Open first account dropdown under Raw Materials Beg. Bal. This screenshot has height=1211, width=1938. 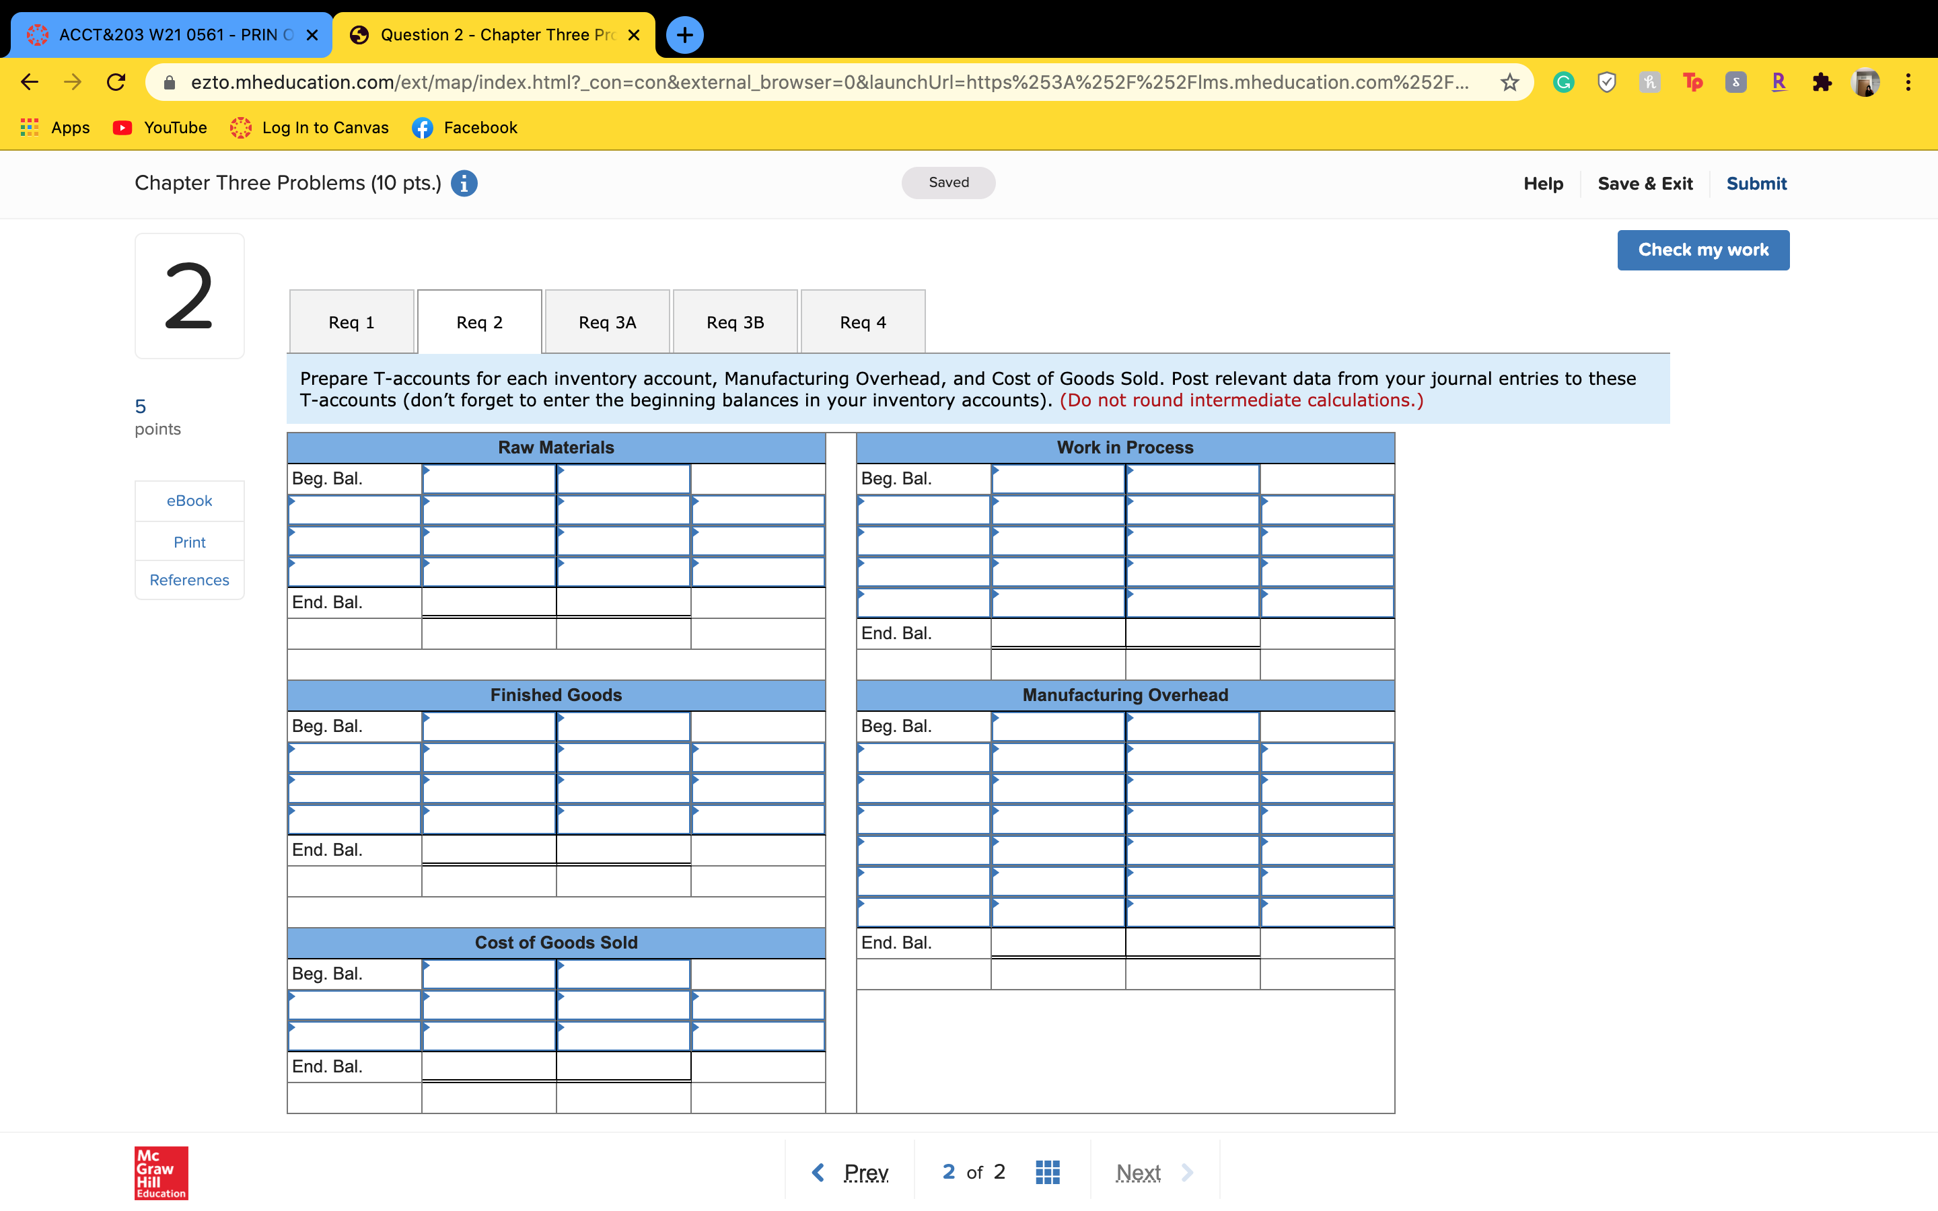[x=354, y=510]
